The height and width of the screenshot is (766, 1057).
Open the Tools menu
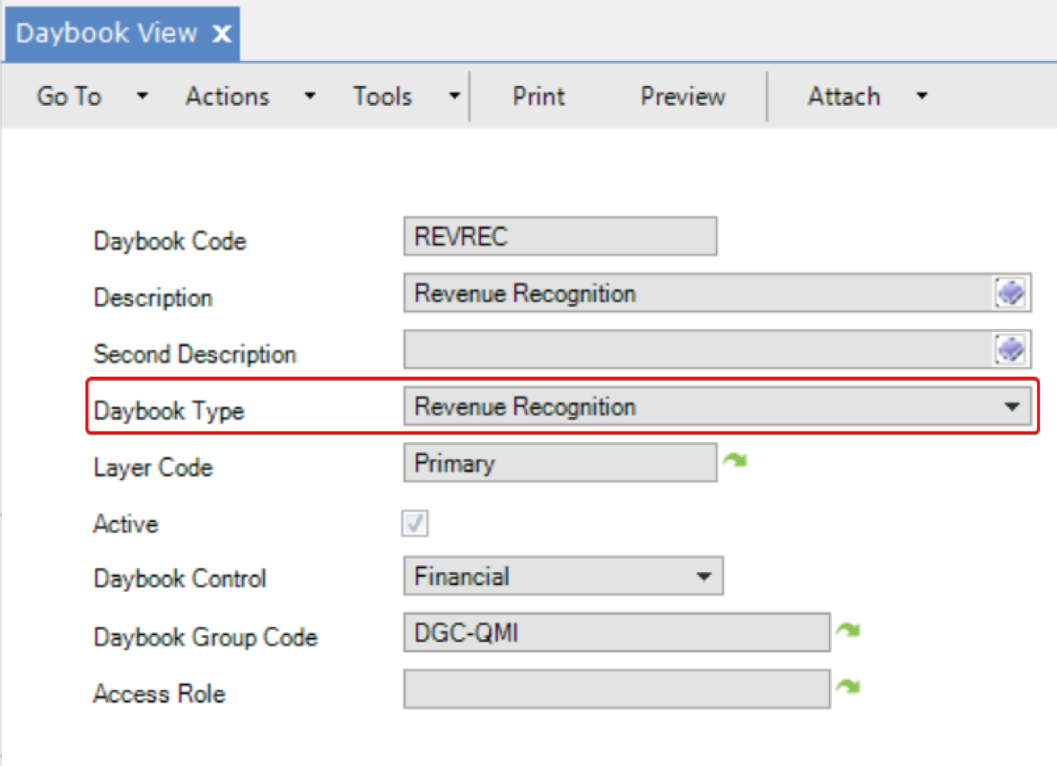[382, 96]
